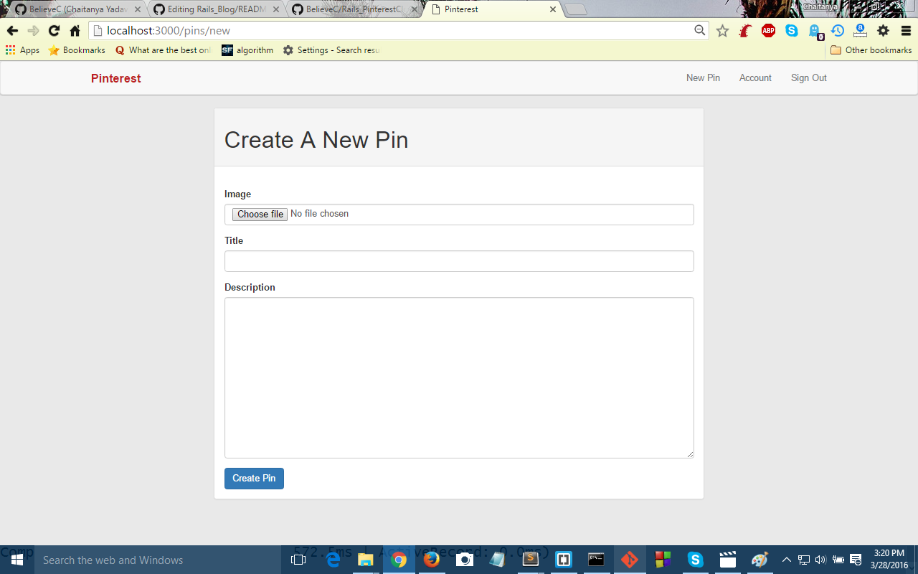Click the 'Image' field label
918x574 pixels.
point(237,194)
